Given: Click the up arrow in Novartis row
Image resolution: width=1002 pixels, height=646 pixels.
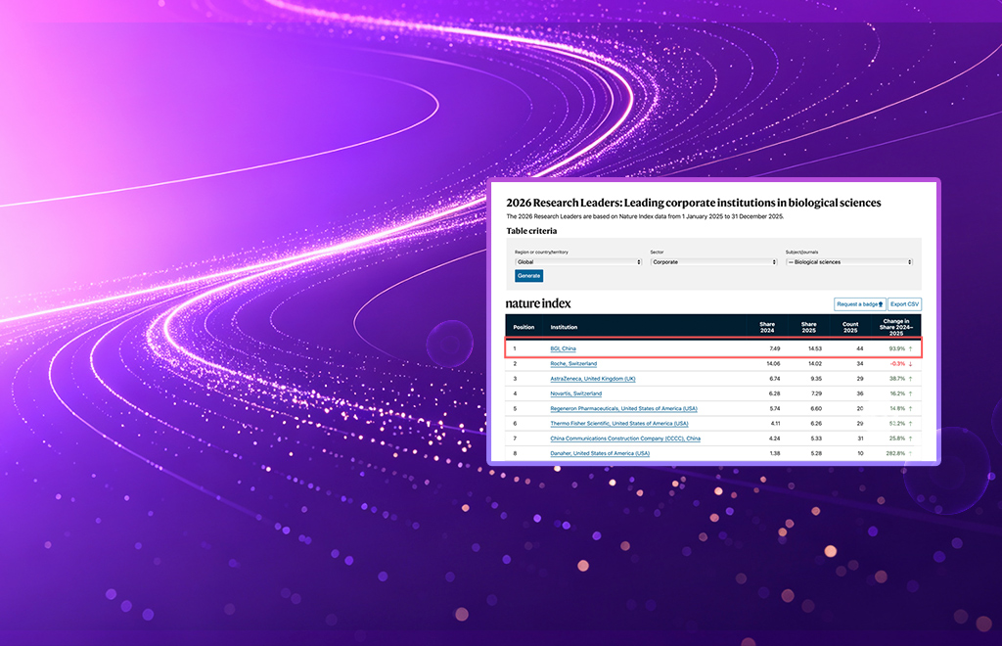Looking at the screenshot, I should (911, 393).
